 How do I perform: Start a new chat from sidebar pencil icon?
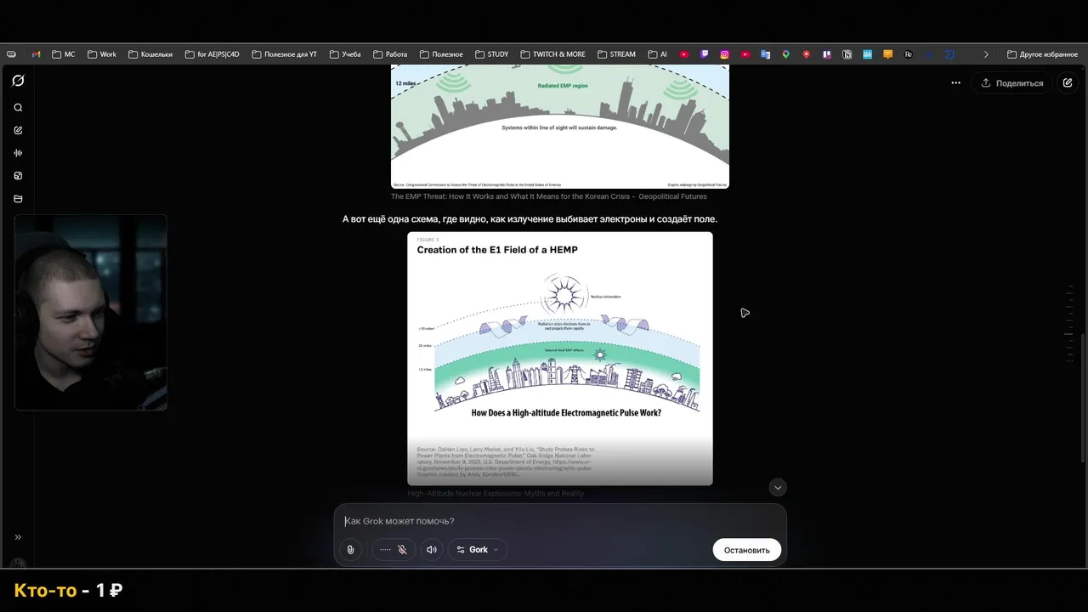click(18, 130)
